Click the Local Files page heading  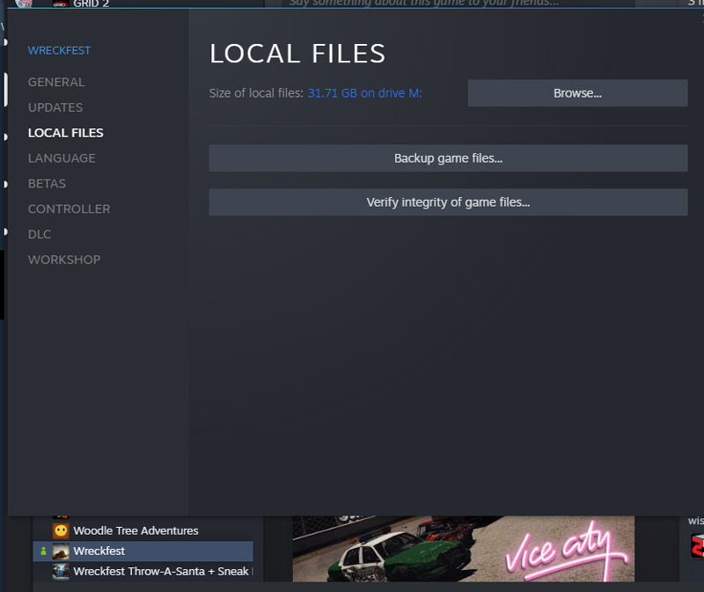[x=297, y=54]
